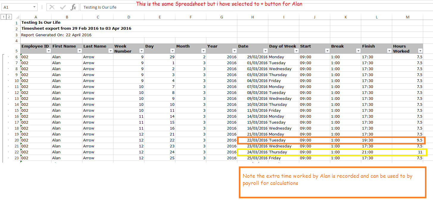Click the Enter checkmark formula bar icon
433x206 pixels.
click(63, 7)
